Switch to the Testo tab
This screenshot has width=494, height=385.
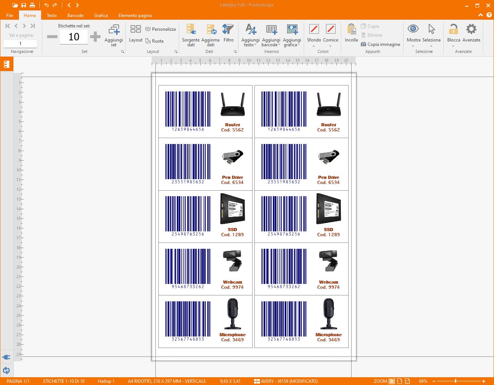click(52, 16)
